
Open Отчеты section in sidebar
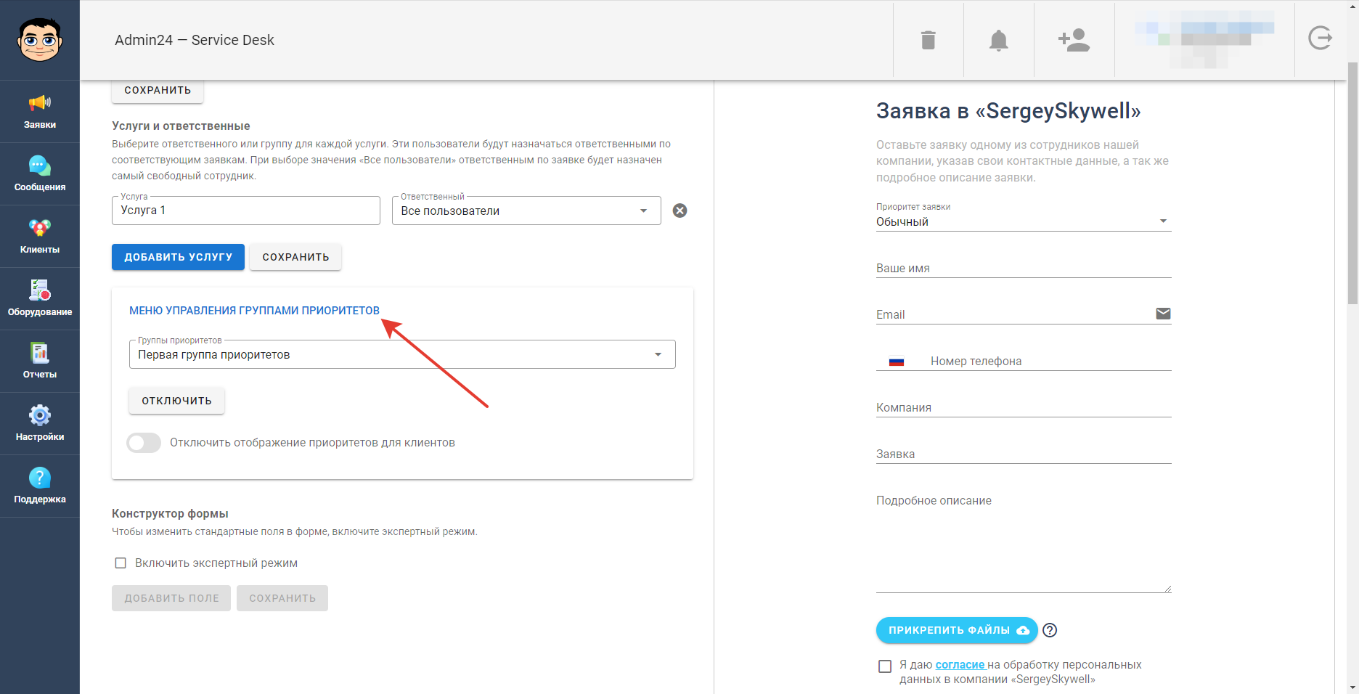point(40,362)
